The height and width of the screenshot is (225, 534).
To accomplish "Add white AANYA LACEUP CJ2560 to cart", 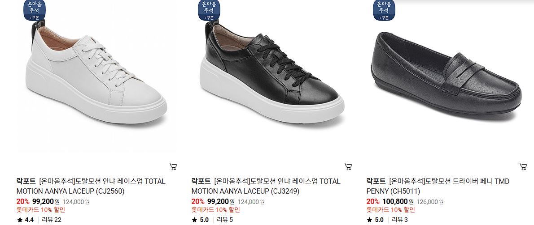I will pos(173,167).
